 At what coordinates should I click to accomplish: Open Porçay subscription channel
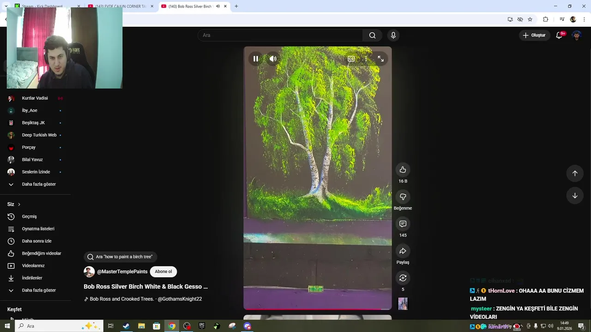[35, 148]
